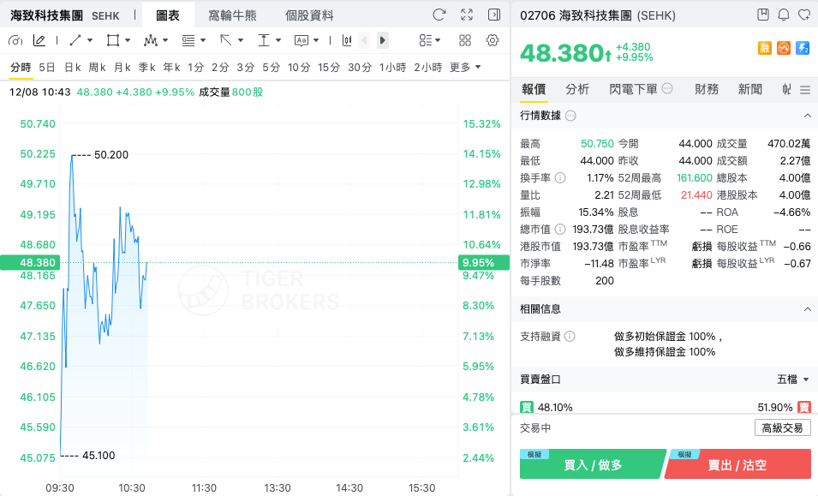The image size is (818, 496).
Task: Click info icon next to 行情數據
Action: [x=570, y=116]
